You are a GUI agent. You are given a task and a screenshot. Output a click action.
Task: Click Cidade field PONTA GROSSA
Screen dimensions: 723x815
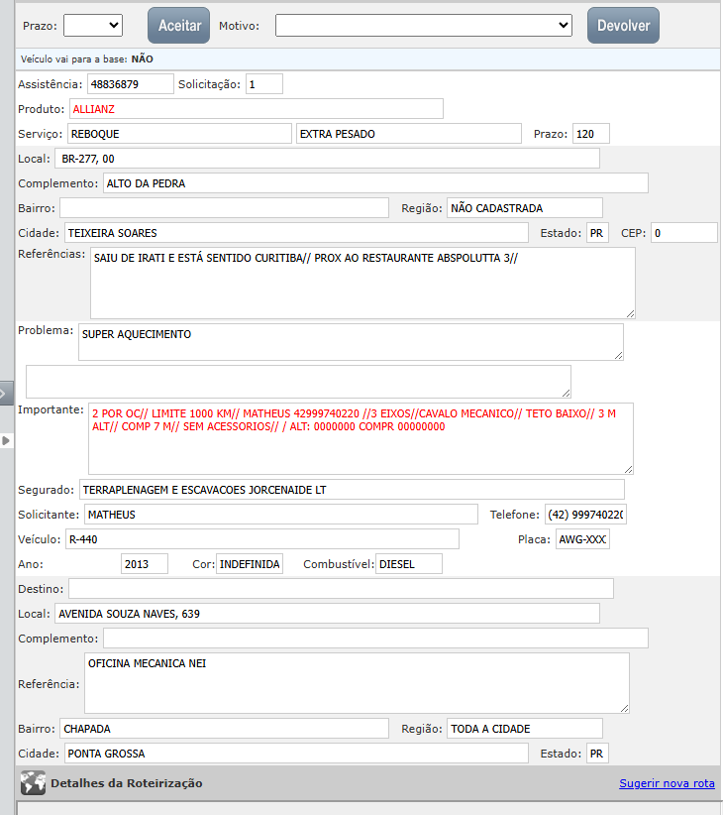[x=296, y=754]
